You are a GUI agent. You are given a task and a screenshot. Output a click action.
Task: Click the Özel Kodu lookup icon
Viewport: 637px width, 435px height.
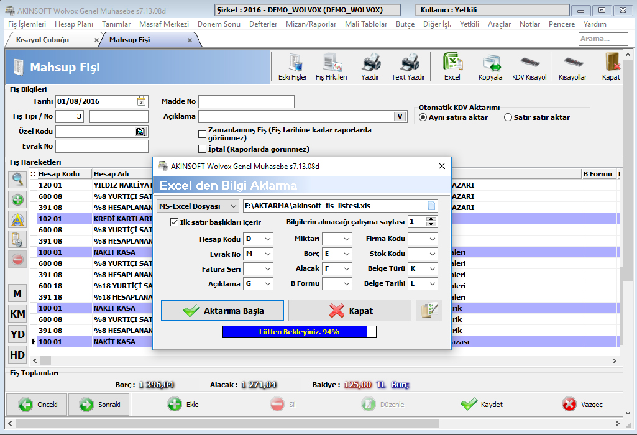coord(140,131)
